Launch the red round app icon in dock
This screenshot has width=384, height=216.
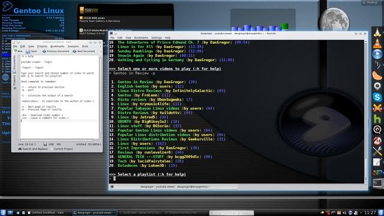click(377, 141)
